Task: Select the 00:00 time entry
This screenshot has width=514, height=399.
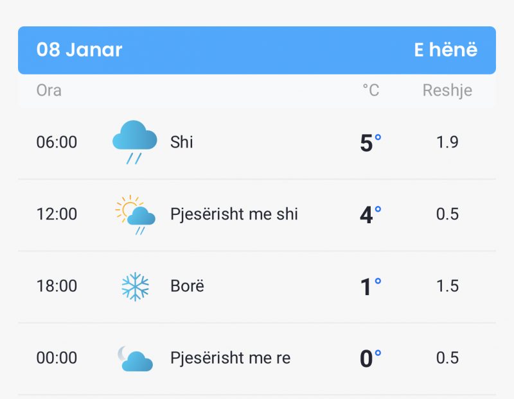Action: (x=57, y=358)
